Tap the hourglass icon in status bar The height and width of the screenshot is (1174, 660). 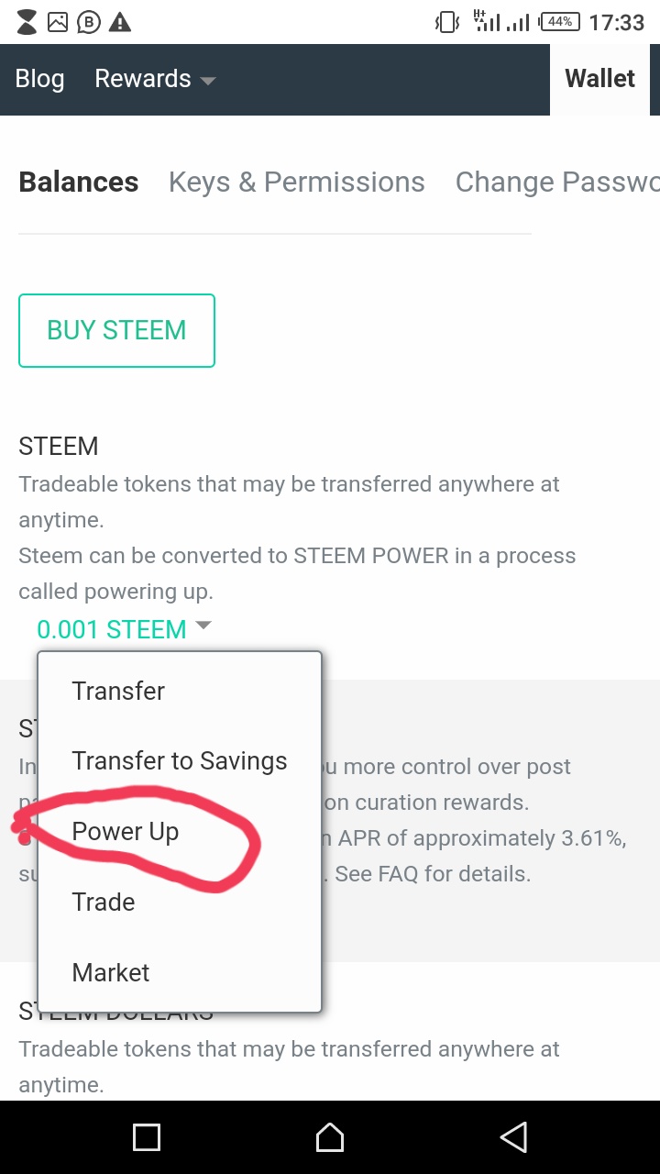27,22
